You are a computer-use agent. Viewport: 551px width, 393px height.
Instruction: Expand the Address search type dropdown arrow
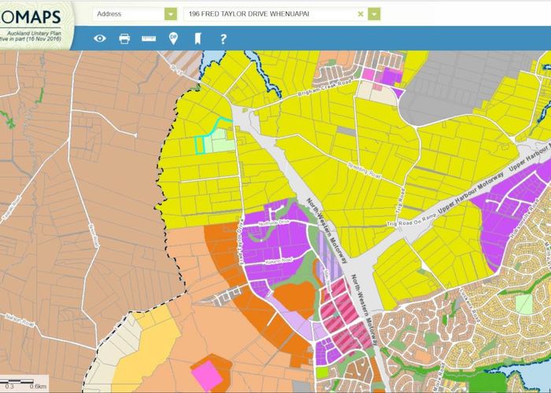pyautogui.click(x=171, y=14)
